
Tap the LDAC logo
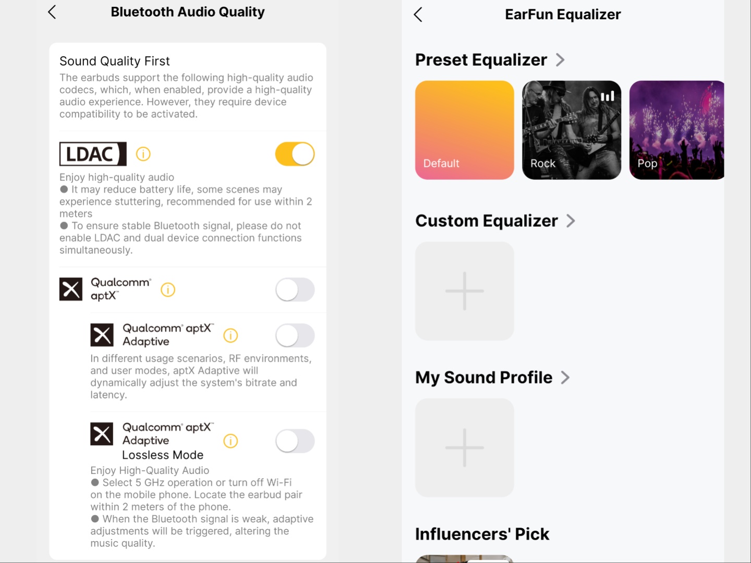click(93, 154)
